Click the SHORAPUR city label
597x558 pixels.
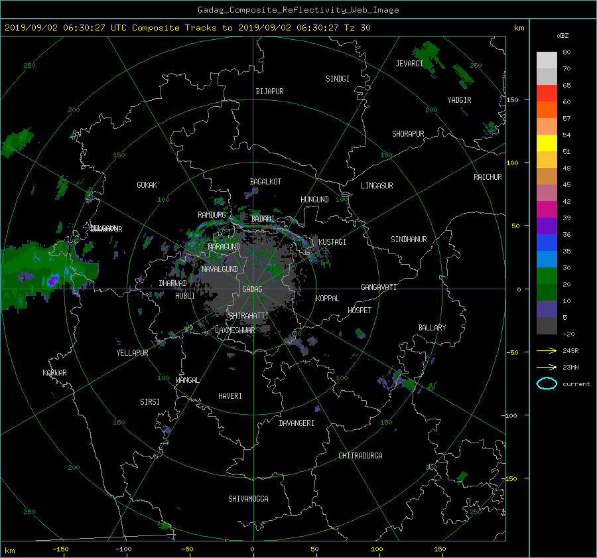(x=408, y=134)
